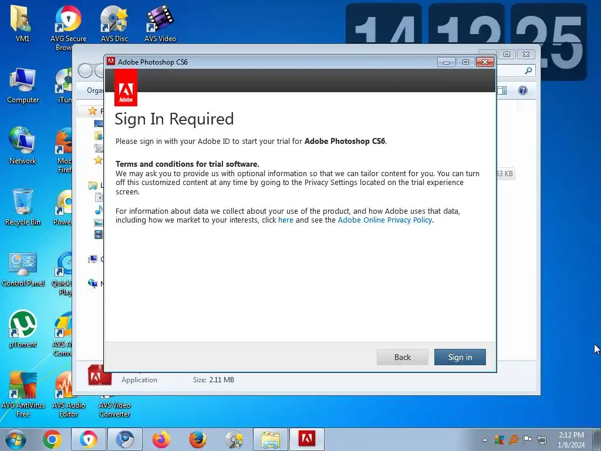Open the Control Panel desktop icon
Viewport: 601px width, 451px height.
point(23,268)
